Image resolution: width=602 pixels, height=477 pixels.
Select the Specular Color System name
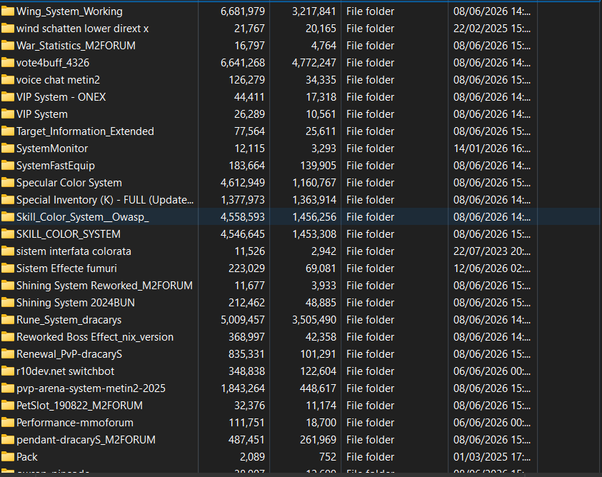(69, 183)
